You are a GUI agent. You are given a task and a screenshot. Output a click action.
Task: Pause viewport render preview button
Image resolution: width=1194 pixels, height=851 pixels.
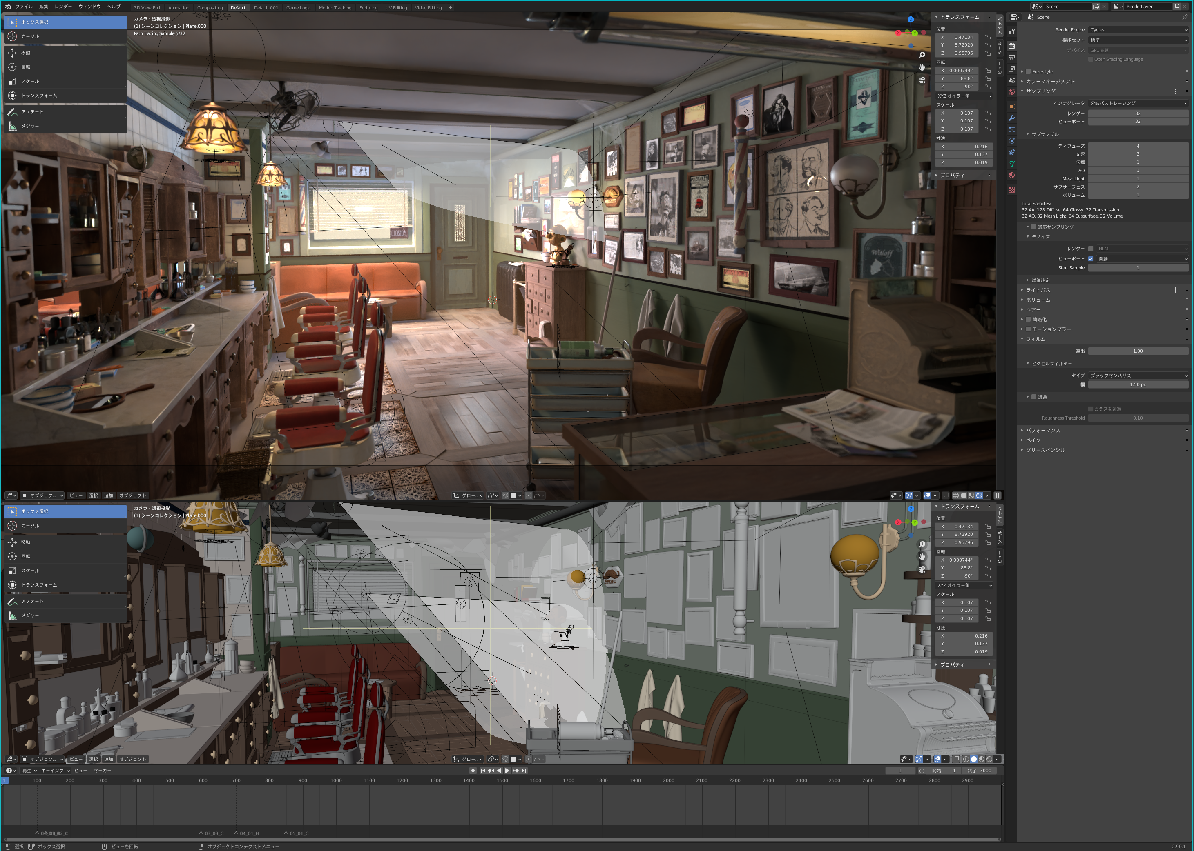tap(998, 495)
